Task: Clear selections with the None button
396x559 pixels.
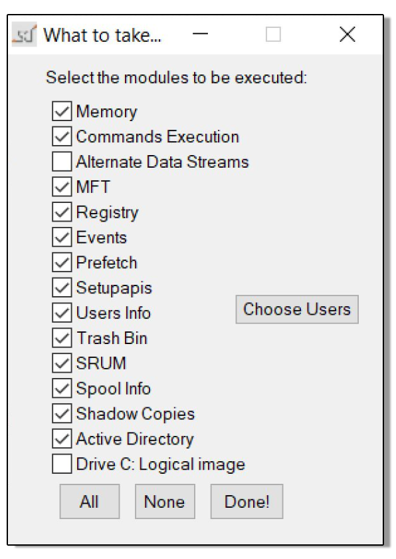Action: pos(165,501)
